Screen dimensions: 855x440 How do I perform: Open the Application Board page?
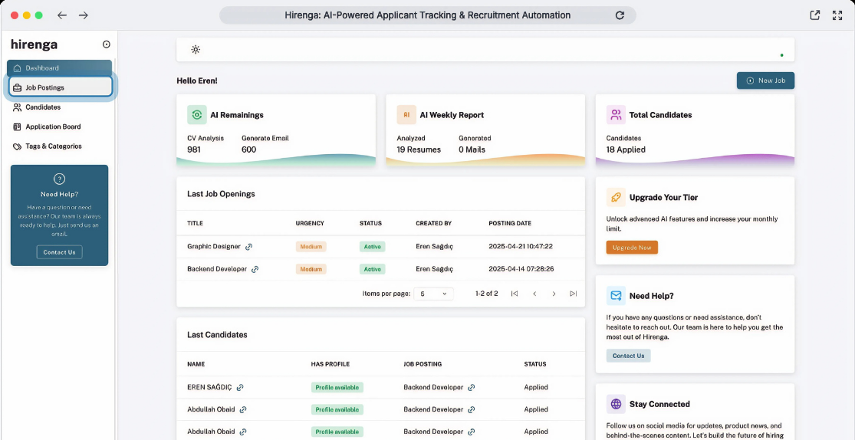pos(60,126)
